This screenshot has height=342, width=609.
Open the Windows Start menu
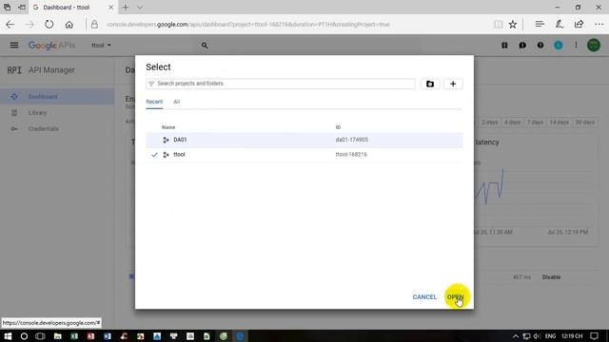coord(8,336)
